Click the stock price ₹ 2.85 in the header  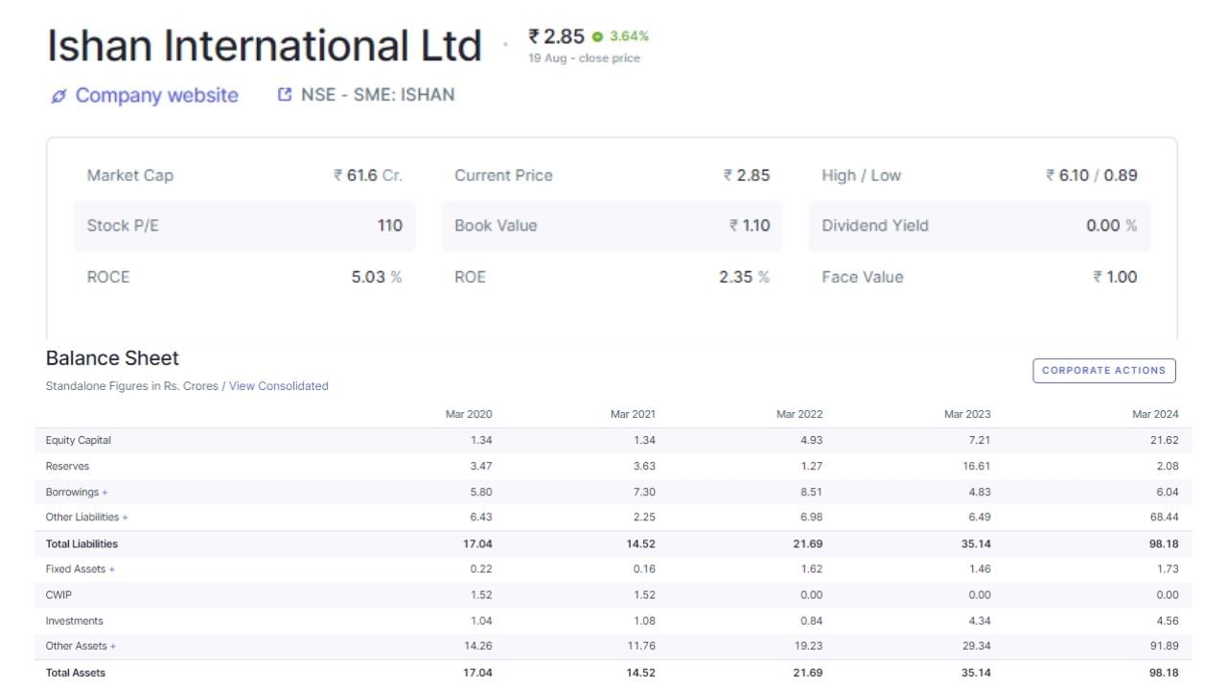click(556, 36)
